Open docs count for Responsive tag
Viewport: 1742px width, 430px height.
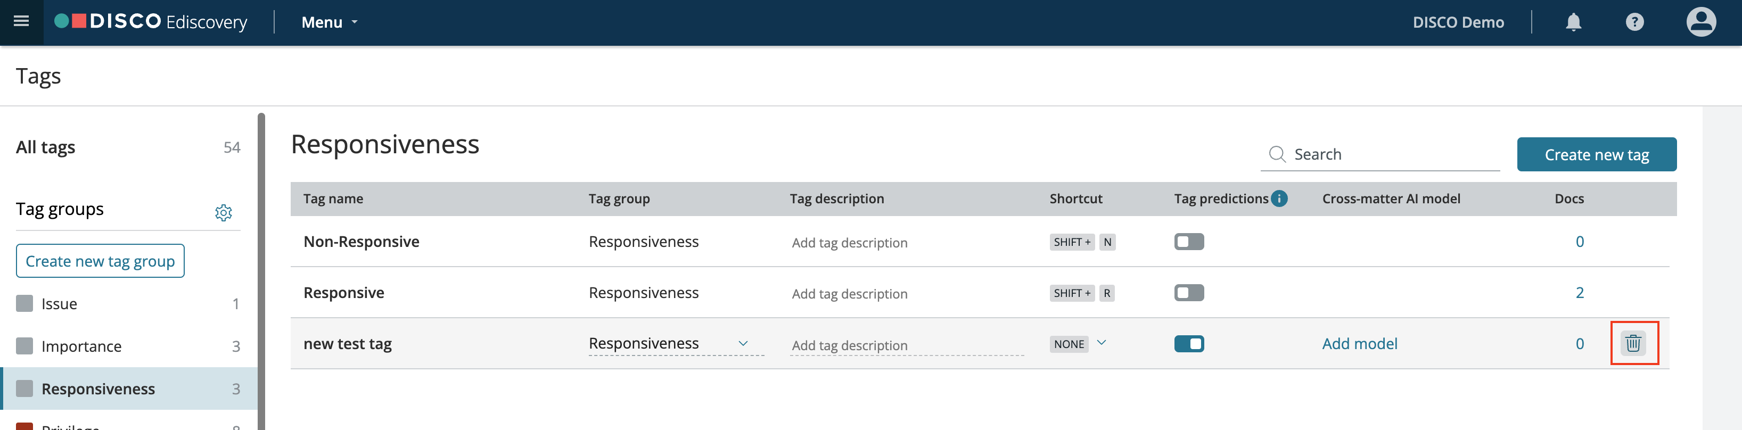1580,293
